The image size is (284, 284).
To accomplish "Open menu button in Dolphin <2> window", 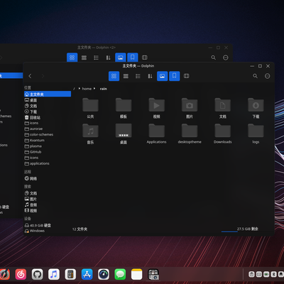I will (226, 58).
